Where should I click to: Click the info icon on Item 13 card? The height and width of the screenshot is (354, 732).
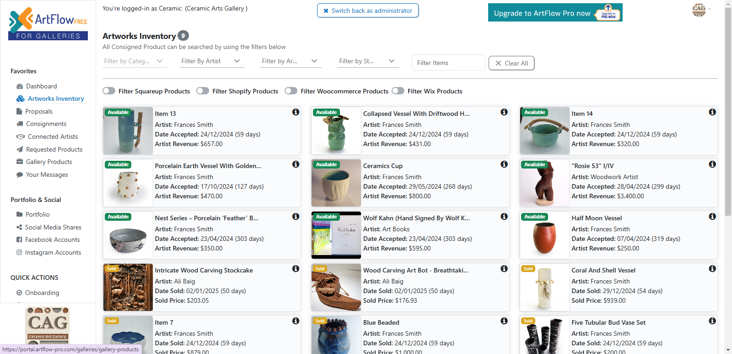[296, 112]
